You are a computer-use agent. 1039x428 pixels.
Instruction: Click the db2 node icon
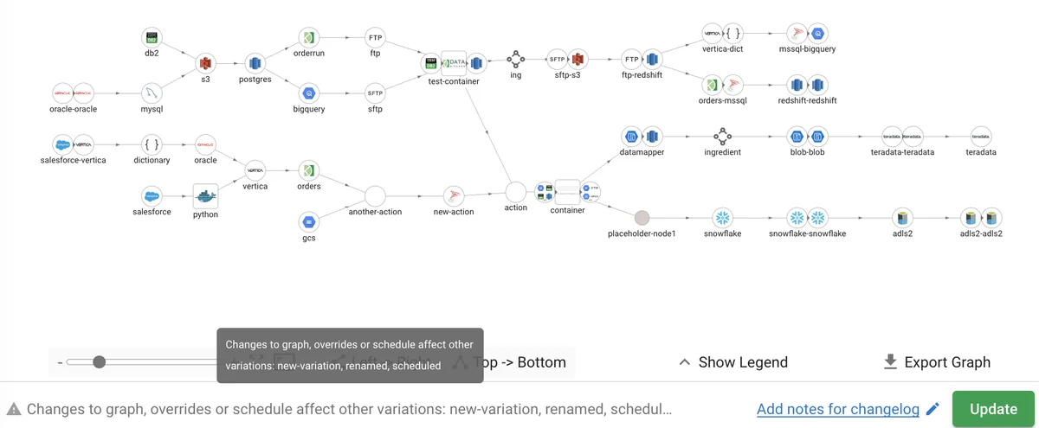pyautogui.click(x=152, y=37)
